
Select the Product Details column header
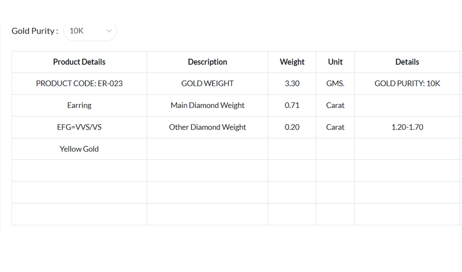pyautogui.click(x=79, y=62)
